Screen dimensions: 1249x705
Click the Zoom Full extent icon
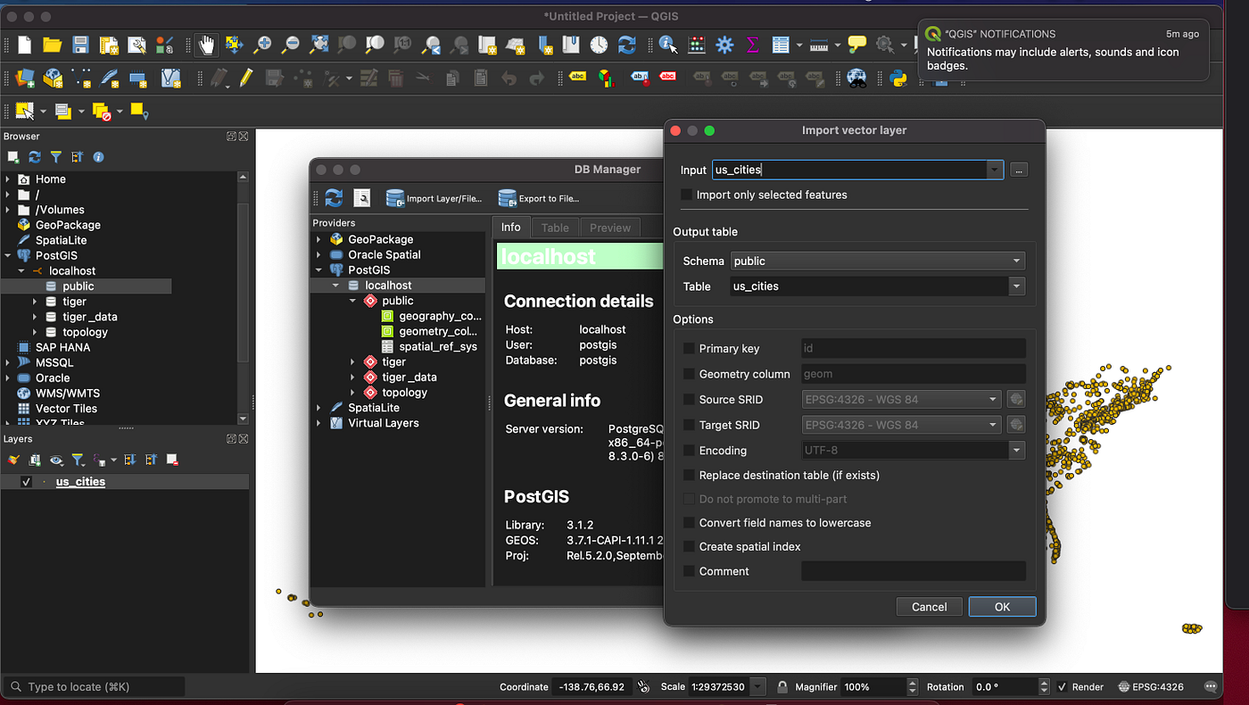tap(318, 45)
